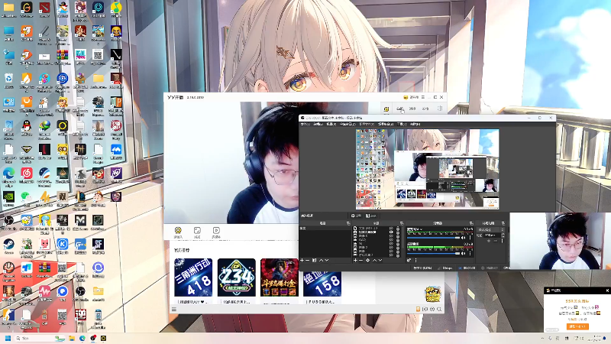The height and width of the screenshot is (344, 611).
Task: Mute the upper audio mixer channel
Action: [463, 238]
